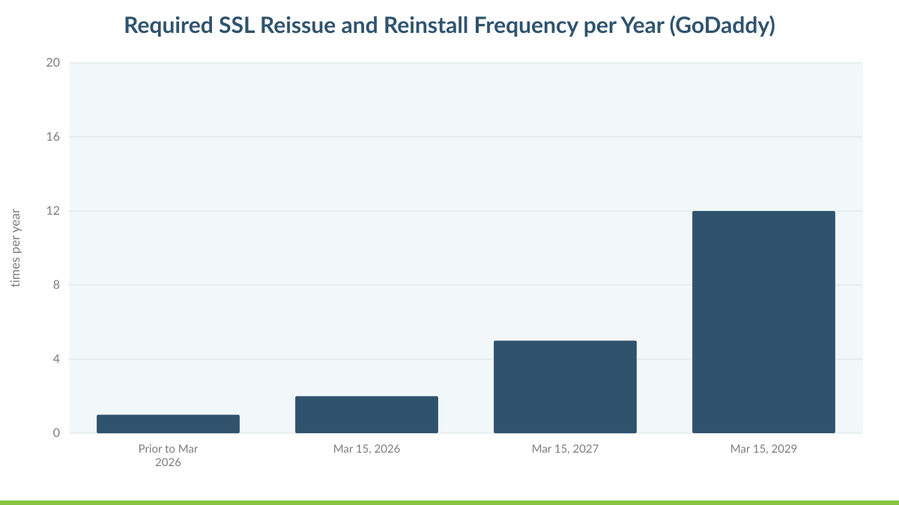Click the chart title about SSL Reissue Frequency
This screenshot has width=899, height=505.
449,25
